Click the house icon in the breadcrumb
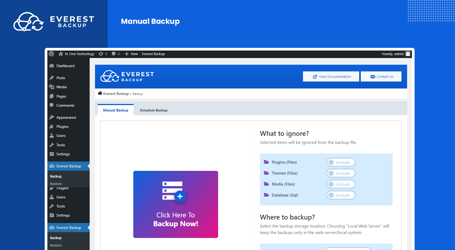 [100, 93]
